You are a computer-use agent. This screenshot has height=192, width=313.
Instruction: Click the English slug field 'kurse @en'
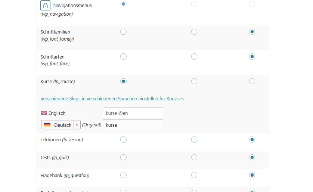133,113
